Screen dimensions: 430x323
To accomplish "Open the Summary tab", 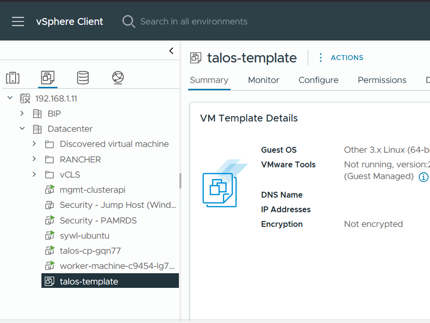I will (x=209, y=80).
